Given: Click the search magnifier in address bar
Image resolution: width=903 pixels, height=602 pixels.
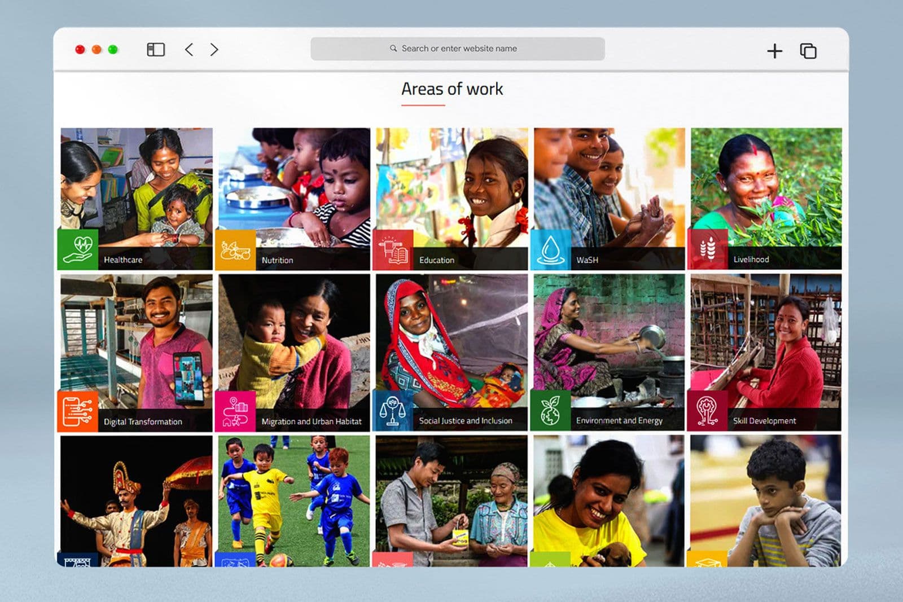Looking at the screenshot, I should tap(393, 49).
